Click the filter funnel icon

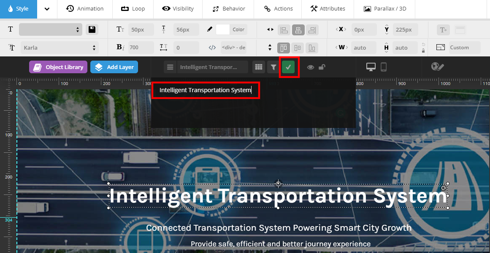pos(273,67)
